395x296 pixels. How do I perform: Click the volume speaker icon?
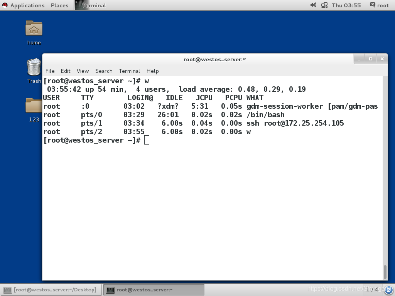[313, 5]
